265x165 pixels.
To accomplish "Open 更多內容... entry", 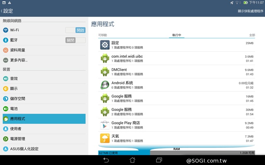I will point(19,60).
